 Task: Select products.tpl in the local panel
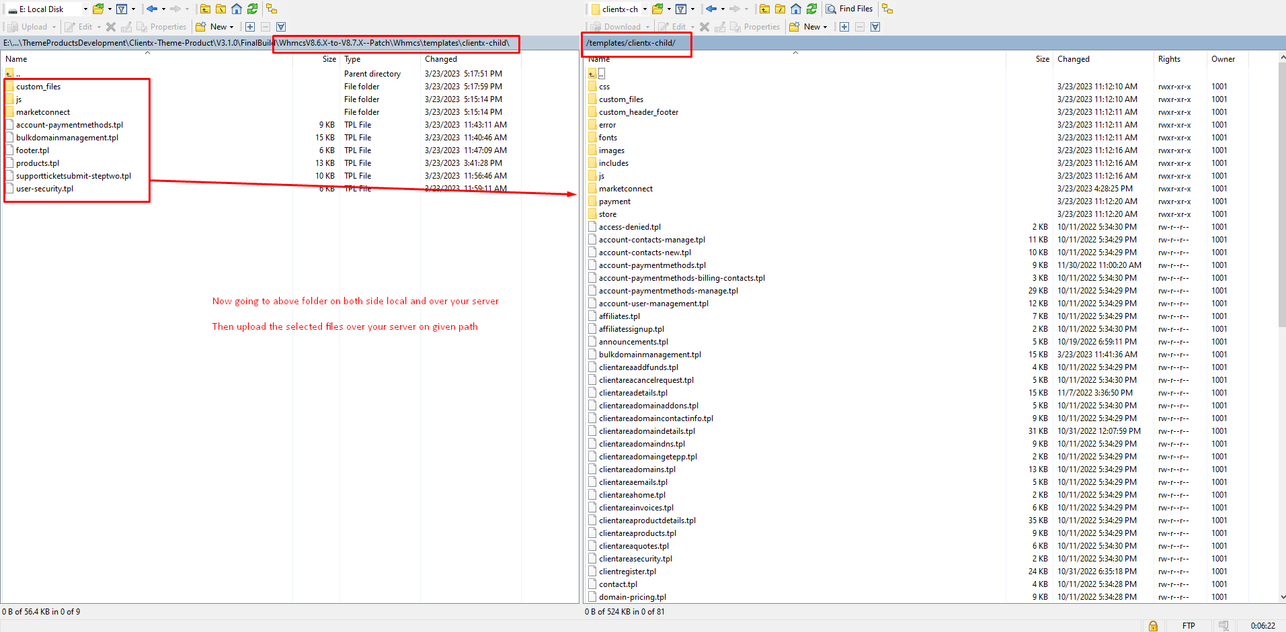[x=38, y=163]
